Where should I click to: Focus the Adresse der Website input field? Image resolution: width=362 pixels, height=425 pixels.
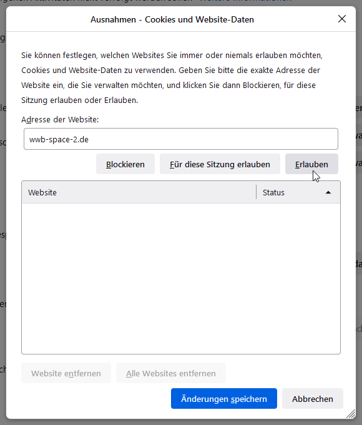181,139
